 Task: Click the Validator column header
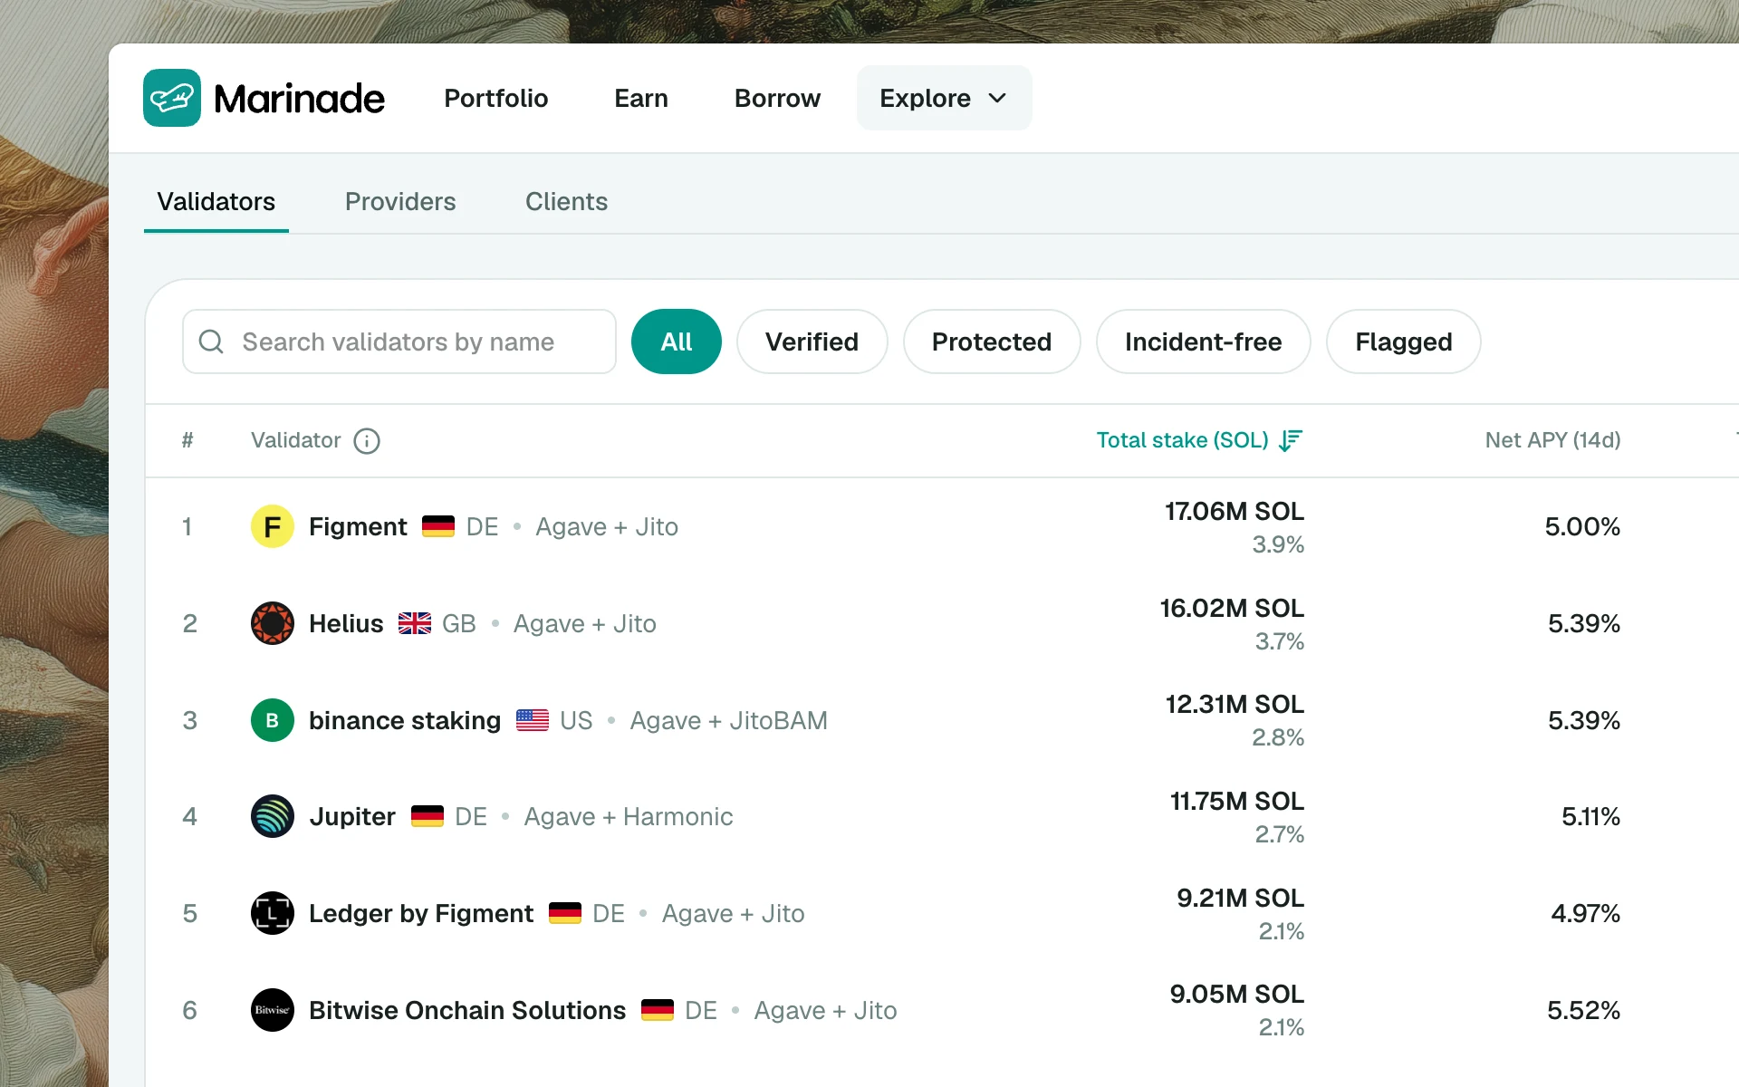[296, 441]
